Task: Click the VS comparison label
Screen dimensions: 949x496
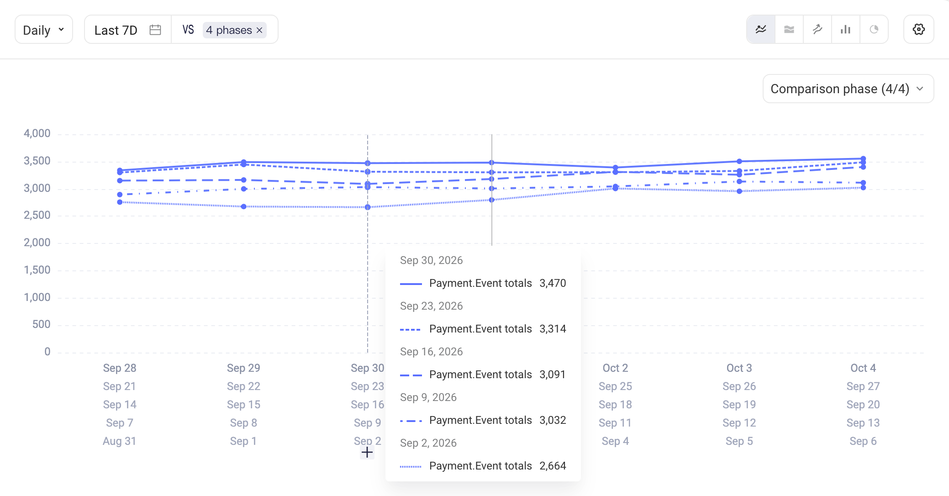Action: 188,30
